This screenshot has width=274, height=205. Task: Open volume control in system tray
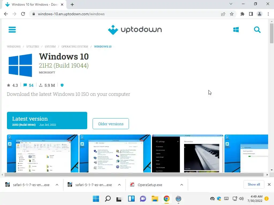click(241, 199)
